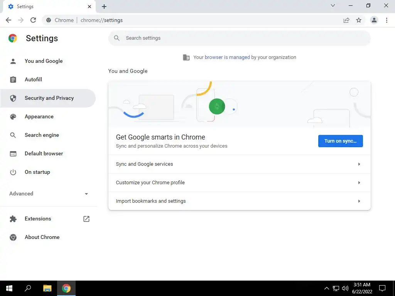The height and width of the screenshot is (296, 395).
Task: Click the Extensions external-link icon
Action: [x=86, y=219]
